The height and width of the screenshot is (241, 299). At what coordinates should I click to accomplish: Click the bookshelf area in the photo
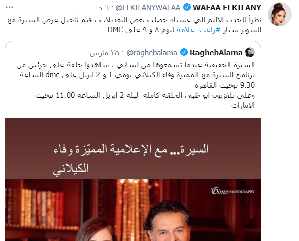pos(42,207)
